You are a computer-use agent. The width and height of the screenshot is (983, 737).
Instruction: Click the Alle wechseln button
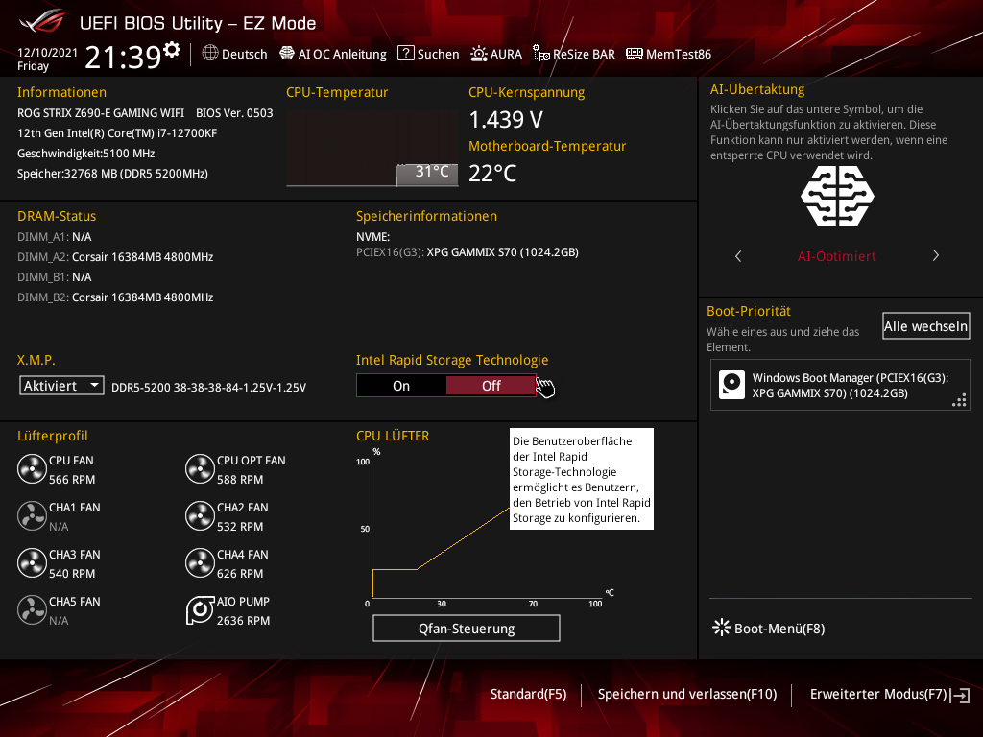pos(925,325)
